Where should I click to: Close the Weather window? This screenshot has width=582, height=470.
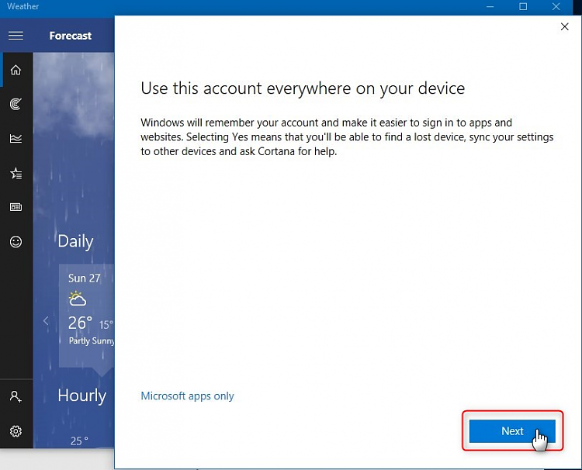tap(556, 7)
